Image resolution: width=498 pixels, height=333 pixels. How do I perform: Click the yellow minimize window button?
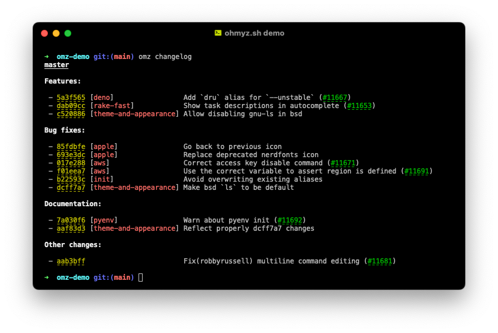(x=56, y=33)
